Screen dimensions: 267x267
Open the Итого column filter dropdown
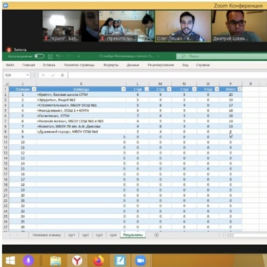click(x=239, y=89)
